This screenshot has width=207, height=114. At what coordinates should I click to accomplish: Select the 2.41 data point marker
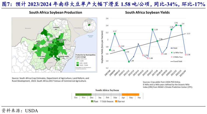[x=176, y=25]
